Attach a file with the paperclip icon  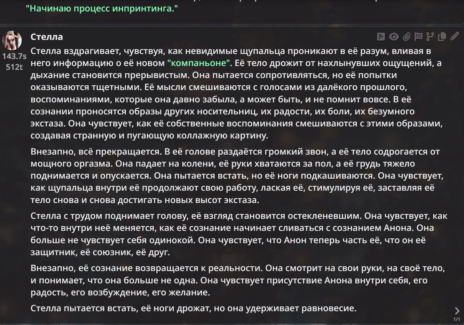[x=407, y=37]
